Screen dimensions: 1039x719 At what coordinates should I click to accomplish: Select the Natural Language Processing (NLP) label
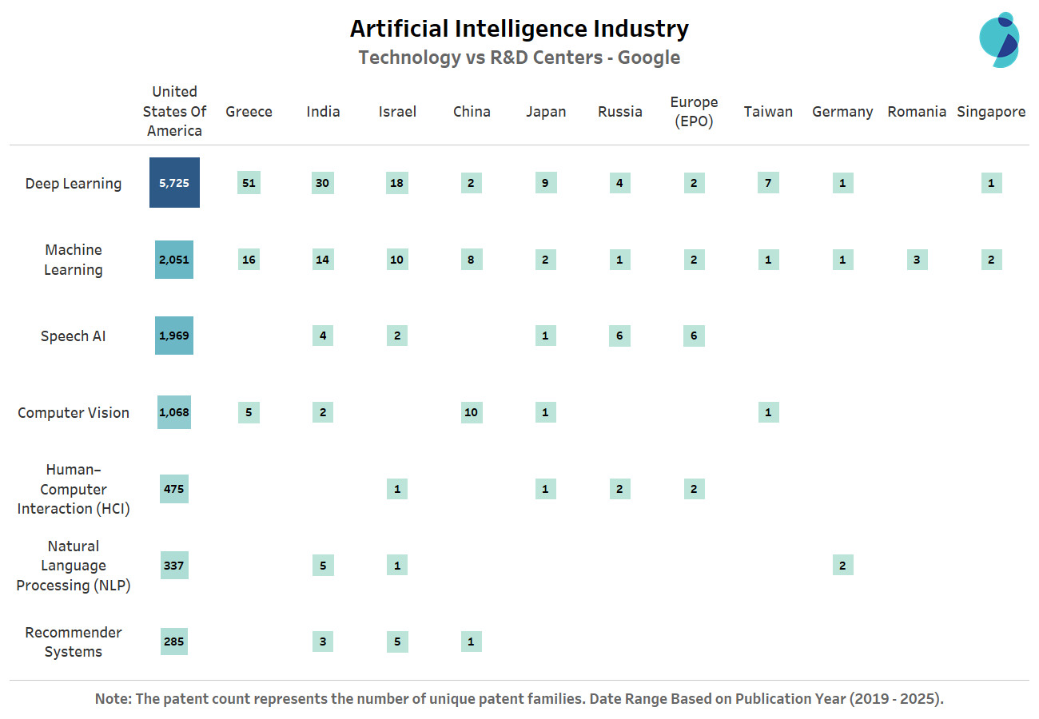74,566
